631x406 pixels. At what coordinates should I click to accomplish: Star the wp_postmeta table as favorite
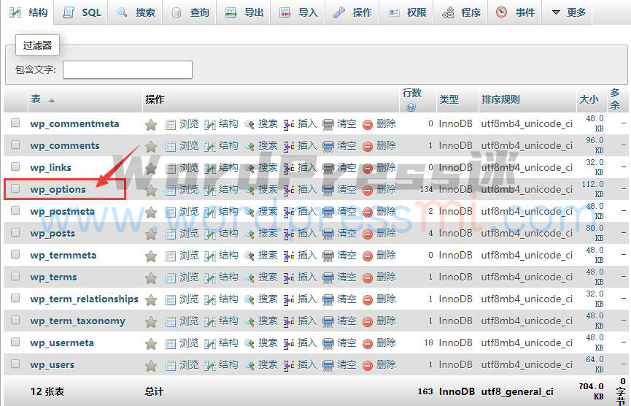pyautogui.click(x=151, y=212)
